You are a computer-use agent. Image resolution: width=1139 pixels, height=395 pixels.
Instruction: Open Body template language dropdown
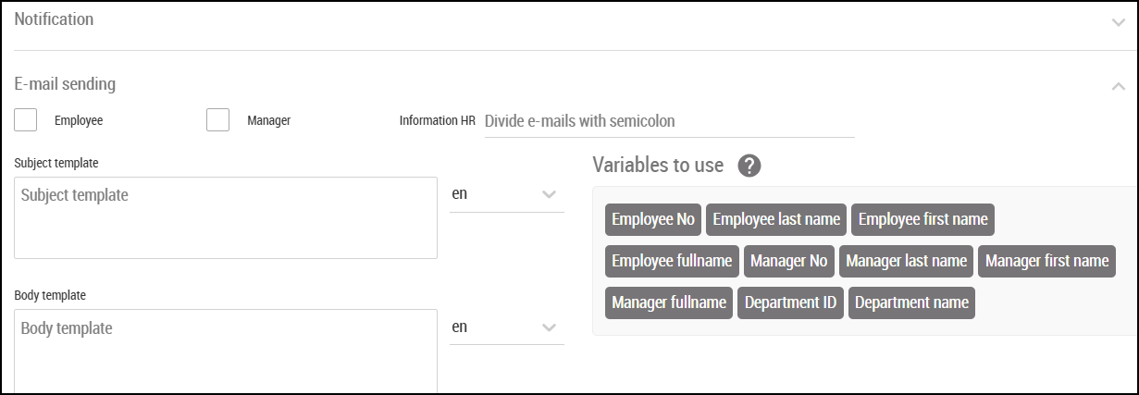tap(506, 327)
